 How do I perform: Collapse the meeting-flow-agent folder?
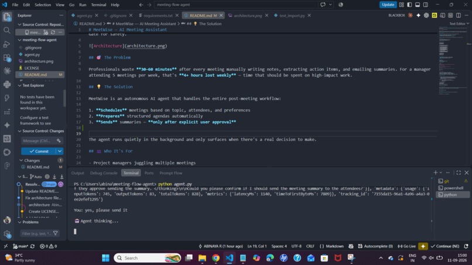coord(19,40)
